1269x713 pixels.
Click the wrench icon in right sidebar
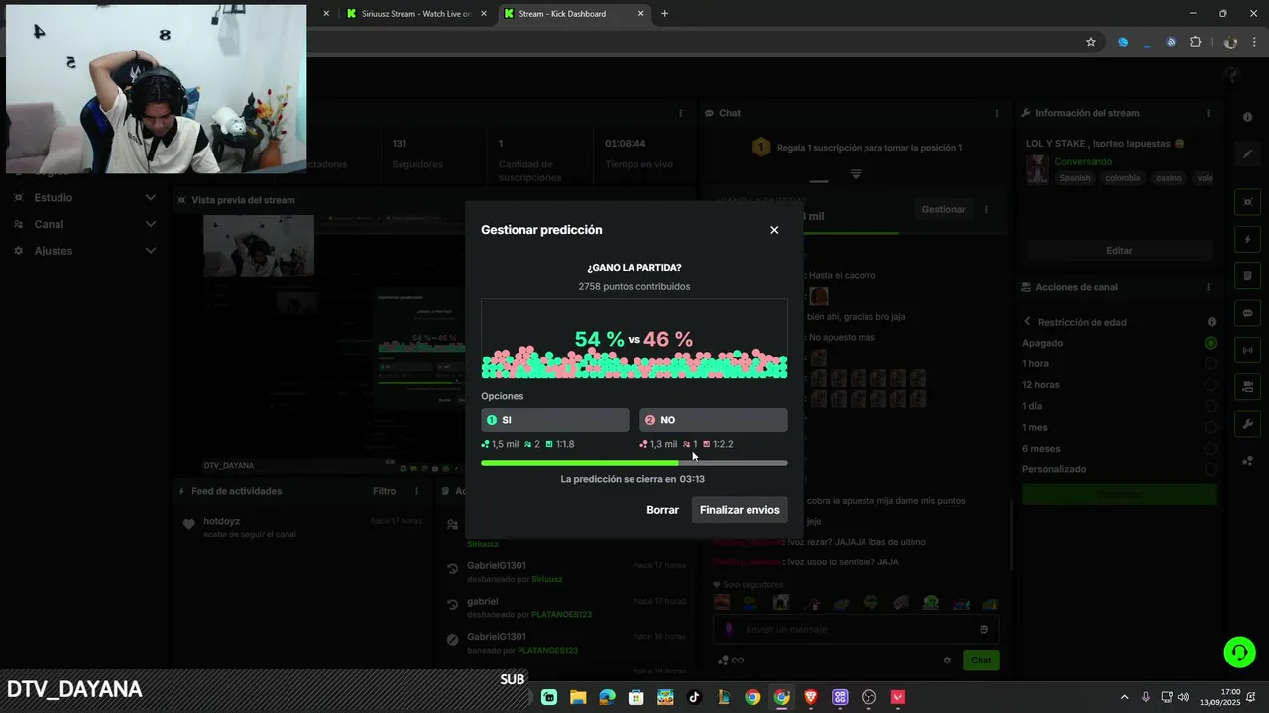tap(1247, 424)
